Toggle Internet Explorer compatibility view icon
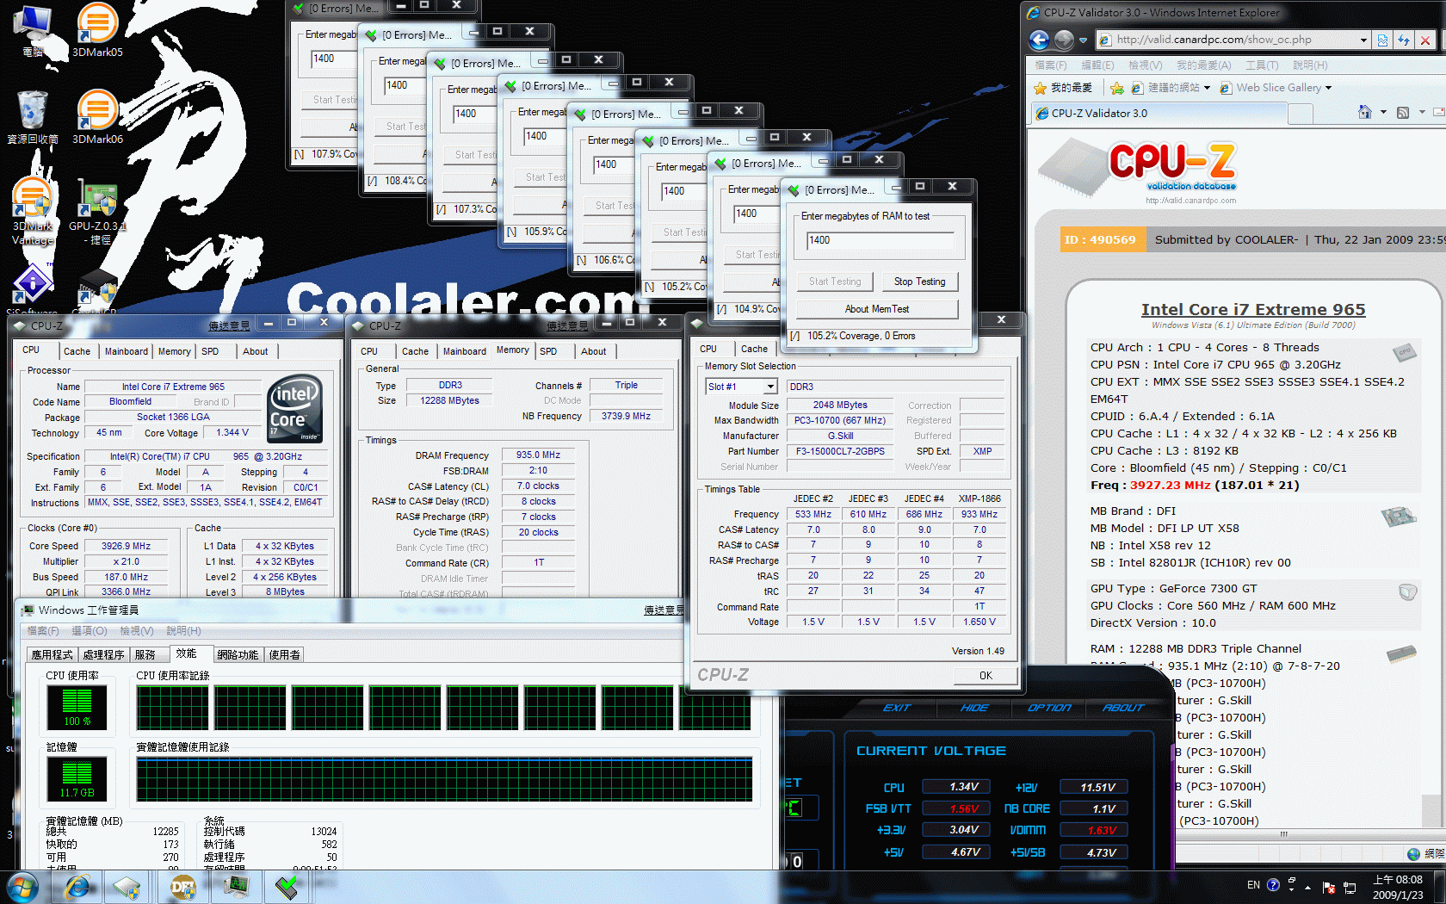Screen dimensions: 1446x904 pos(1382,40)
